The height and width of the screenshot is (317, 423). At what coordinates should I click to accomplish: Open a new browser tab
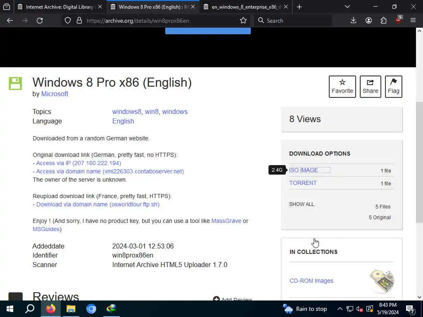pos(299,7)
